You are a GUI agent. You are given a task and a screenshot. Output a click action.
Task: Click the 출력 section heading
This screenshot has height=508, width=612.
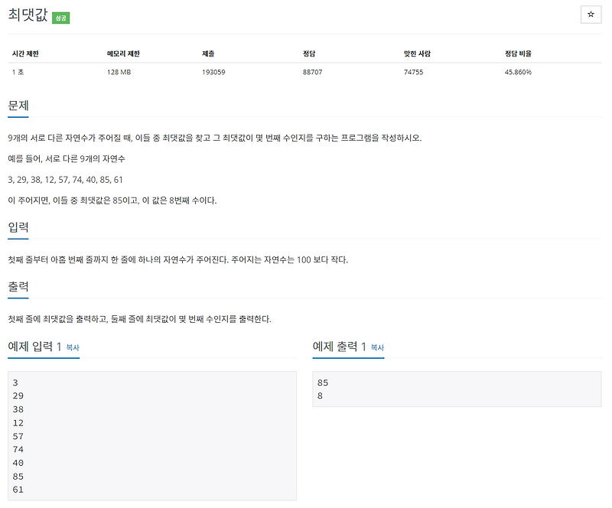pos(18,286)
